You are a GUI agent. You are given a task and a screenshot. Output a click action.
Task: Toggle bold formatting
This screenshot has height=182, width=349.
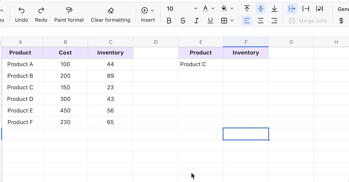click(169, 21)
